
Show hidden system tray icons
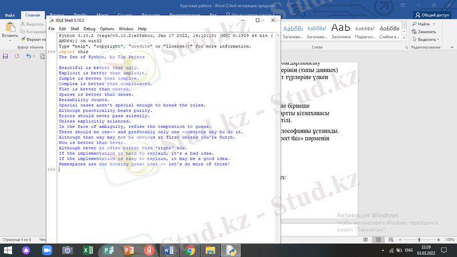(383, 250)
